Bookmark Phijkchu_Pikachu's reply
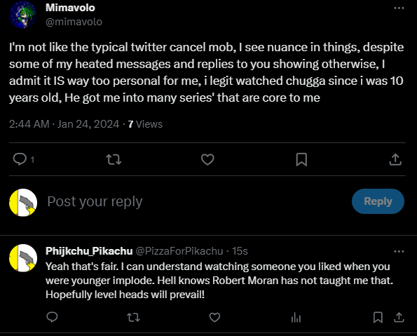This screenshot has height=336, width=417. (x=378, y=317)
